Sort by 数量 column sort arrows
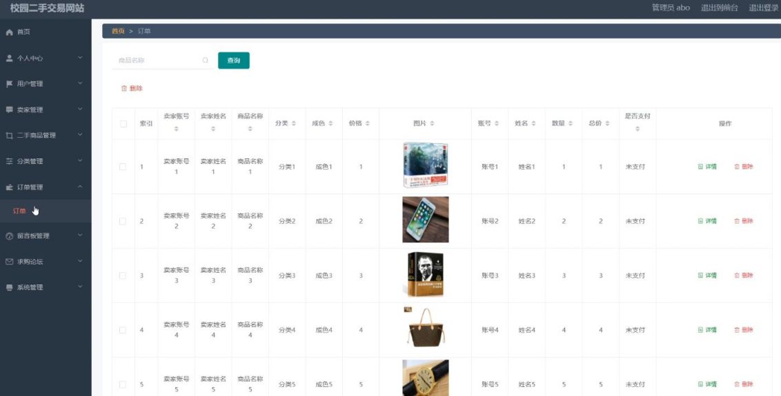 click(x=571, y=123)
